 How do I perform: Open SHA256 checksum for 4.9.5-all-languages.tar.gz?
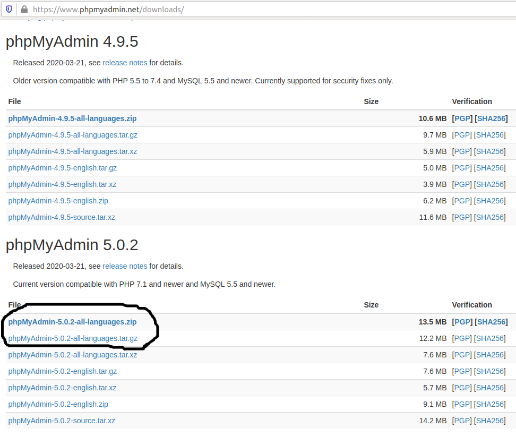[x=489, y=135]
